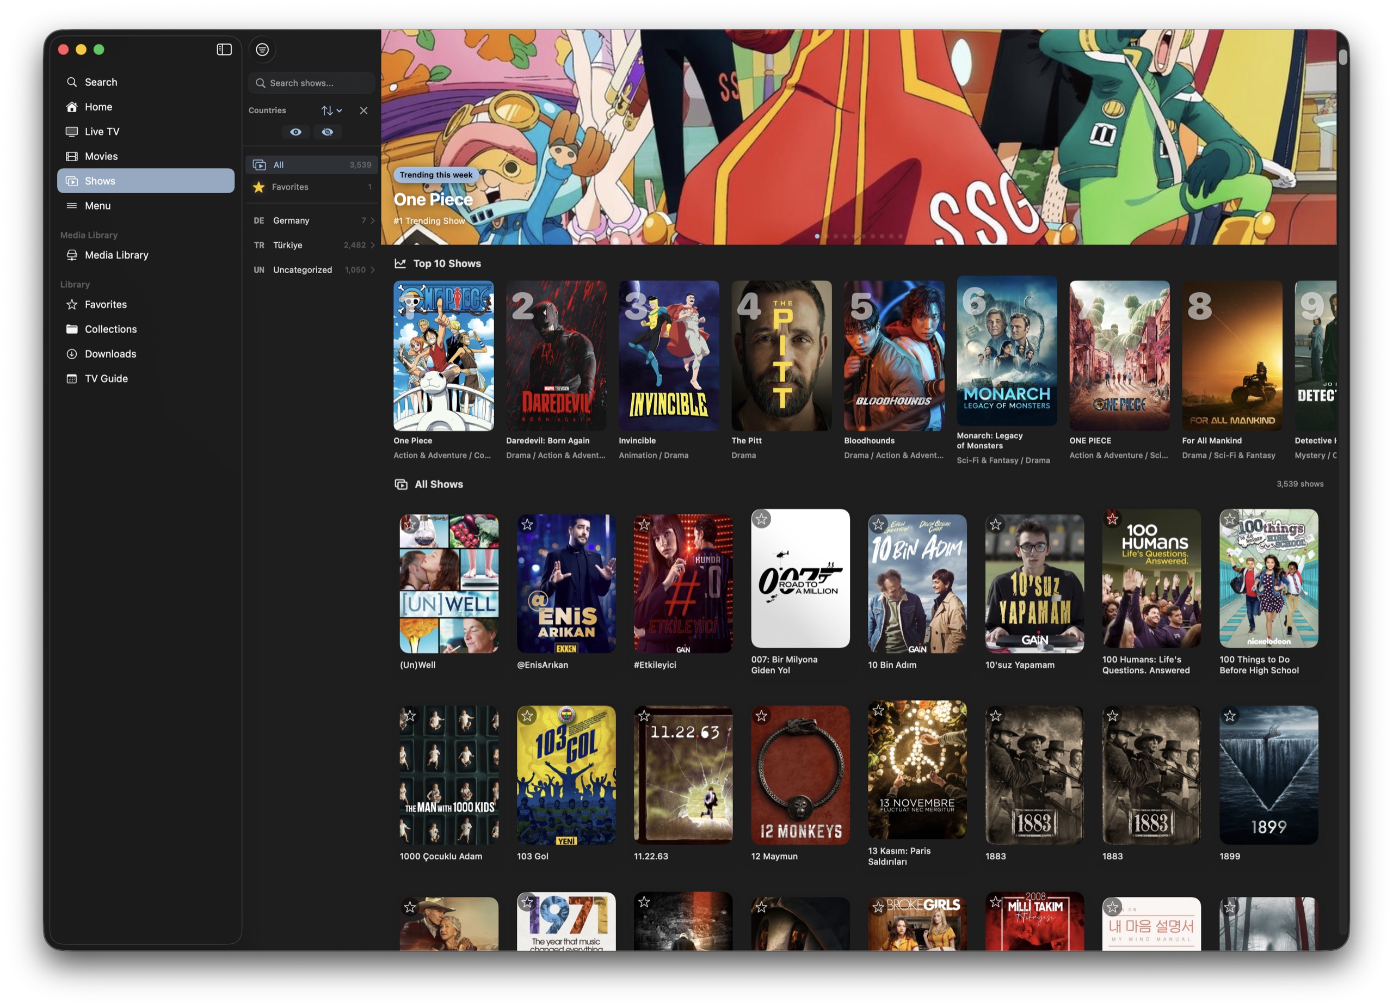Screen dimensions: 1393x1008
Task: Click the 10 Bin Adım title text
Action: point(892,665)
